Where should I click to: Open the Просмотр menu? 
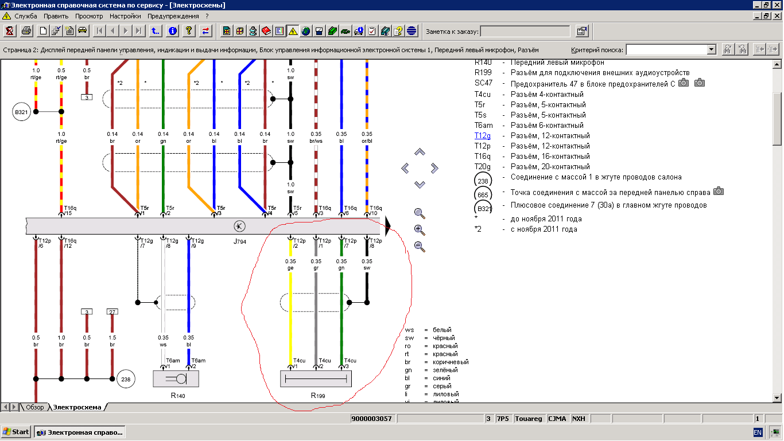(x=89, y=16)
